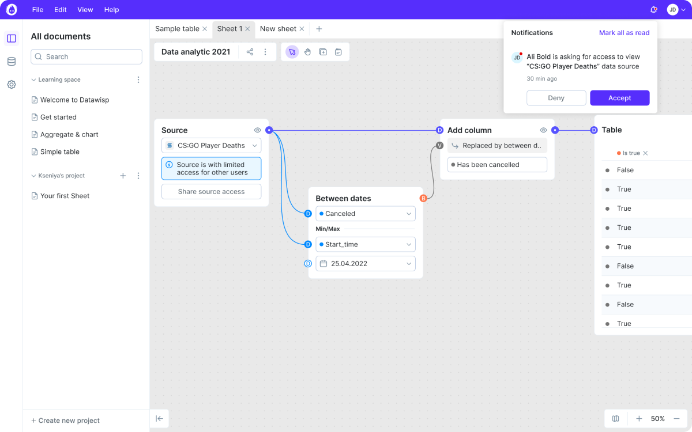The width and height of the screenshot is (692, 432).
Task: Switch to the Sample table tab
Action: point(178,28)
